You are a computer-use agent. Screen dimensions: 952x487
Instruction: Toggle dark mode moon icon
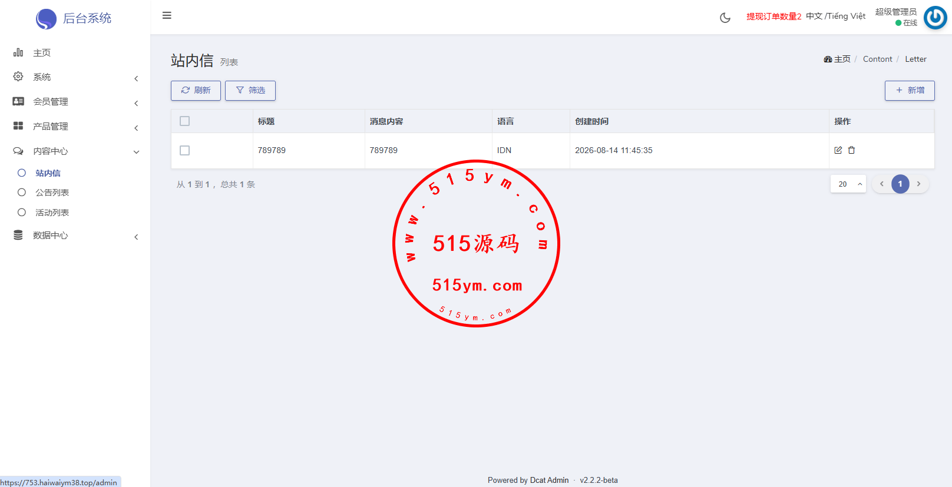(x=725, y=18)
